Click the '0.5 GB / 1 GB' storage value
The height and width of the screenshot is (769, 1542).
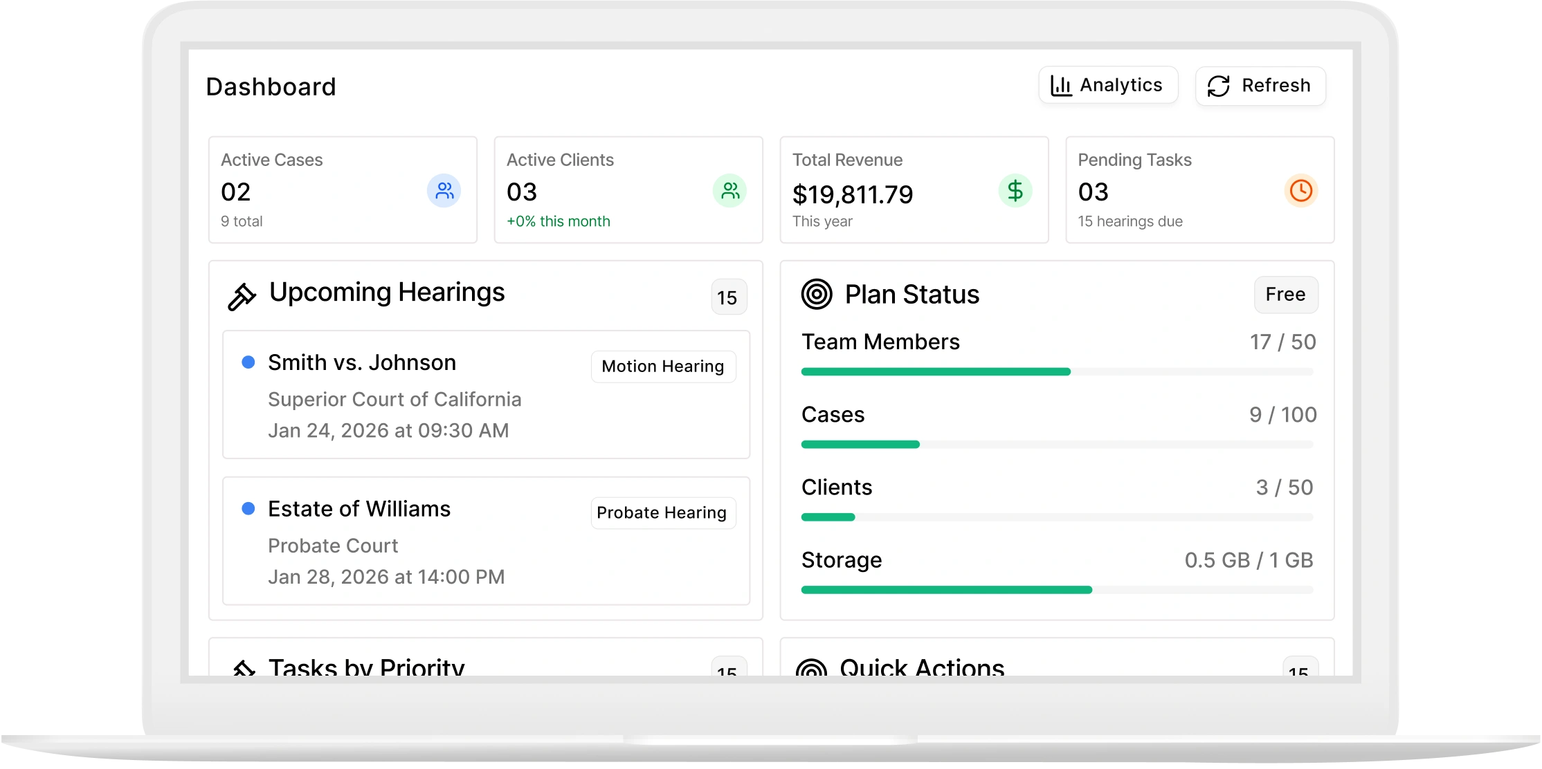(1249, 560)
